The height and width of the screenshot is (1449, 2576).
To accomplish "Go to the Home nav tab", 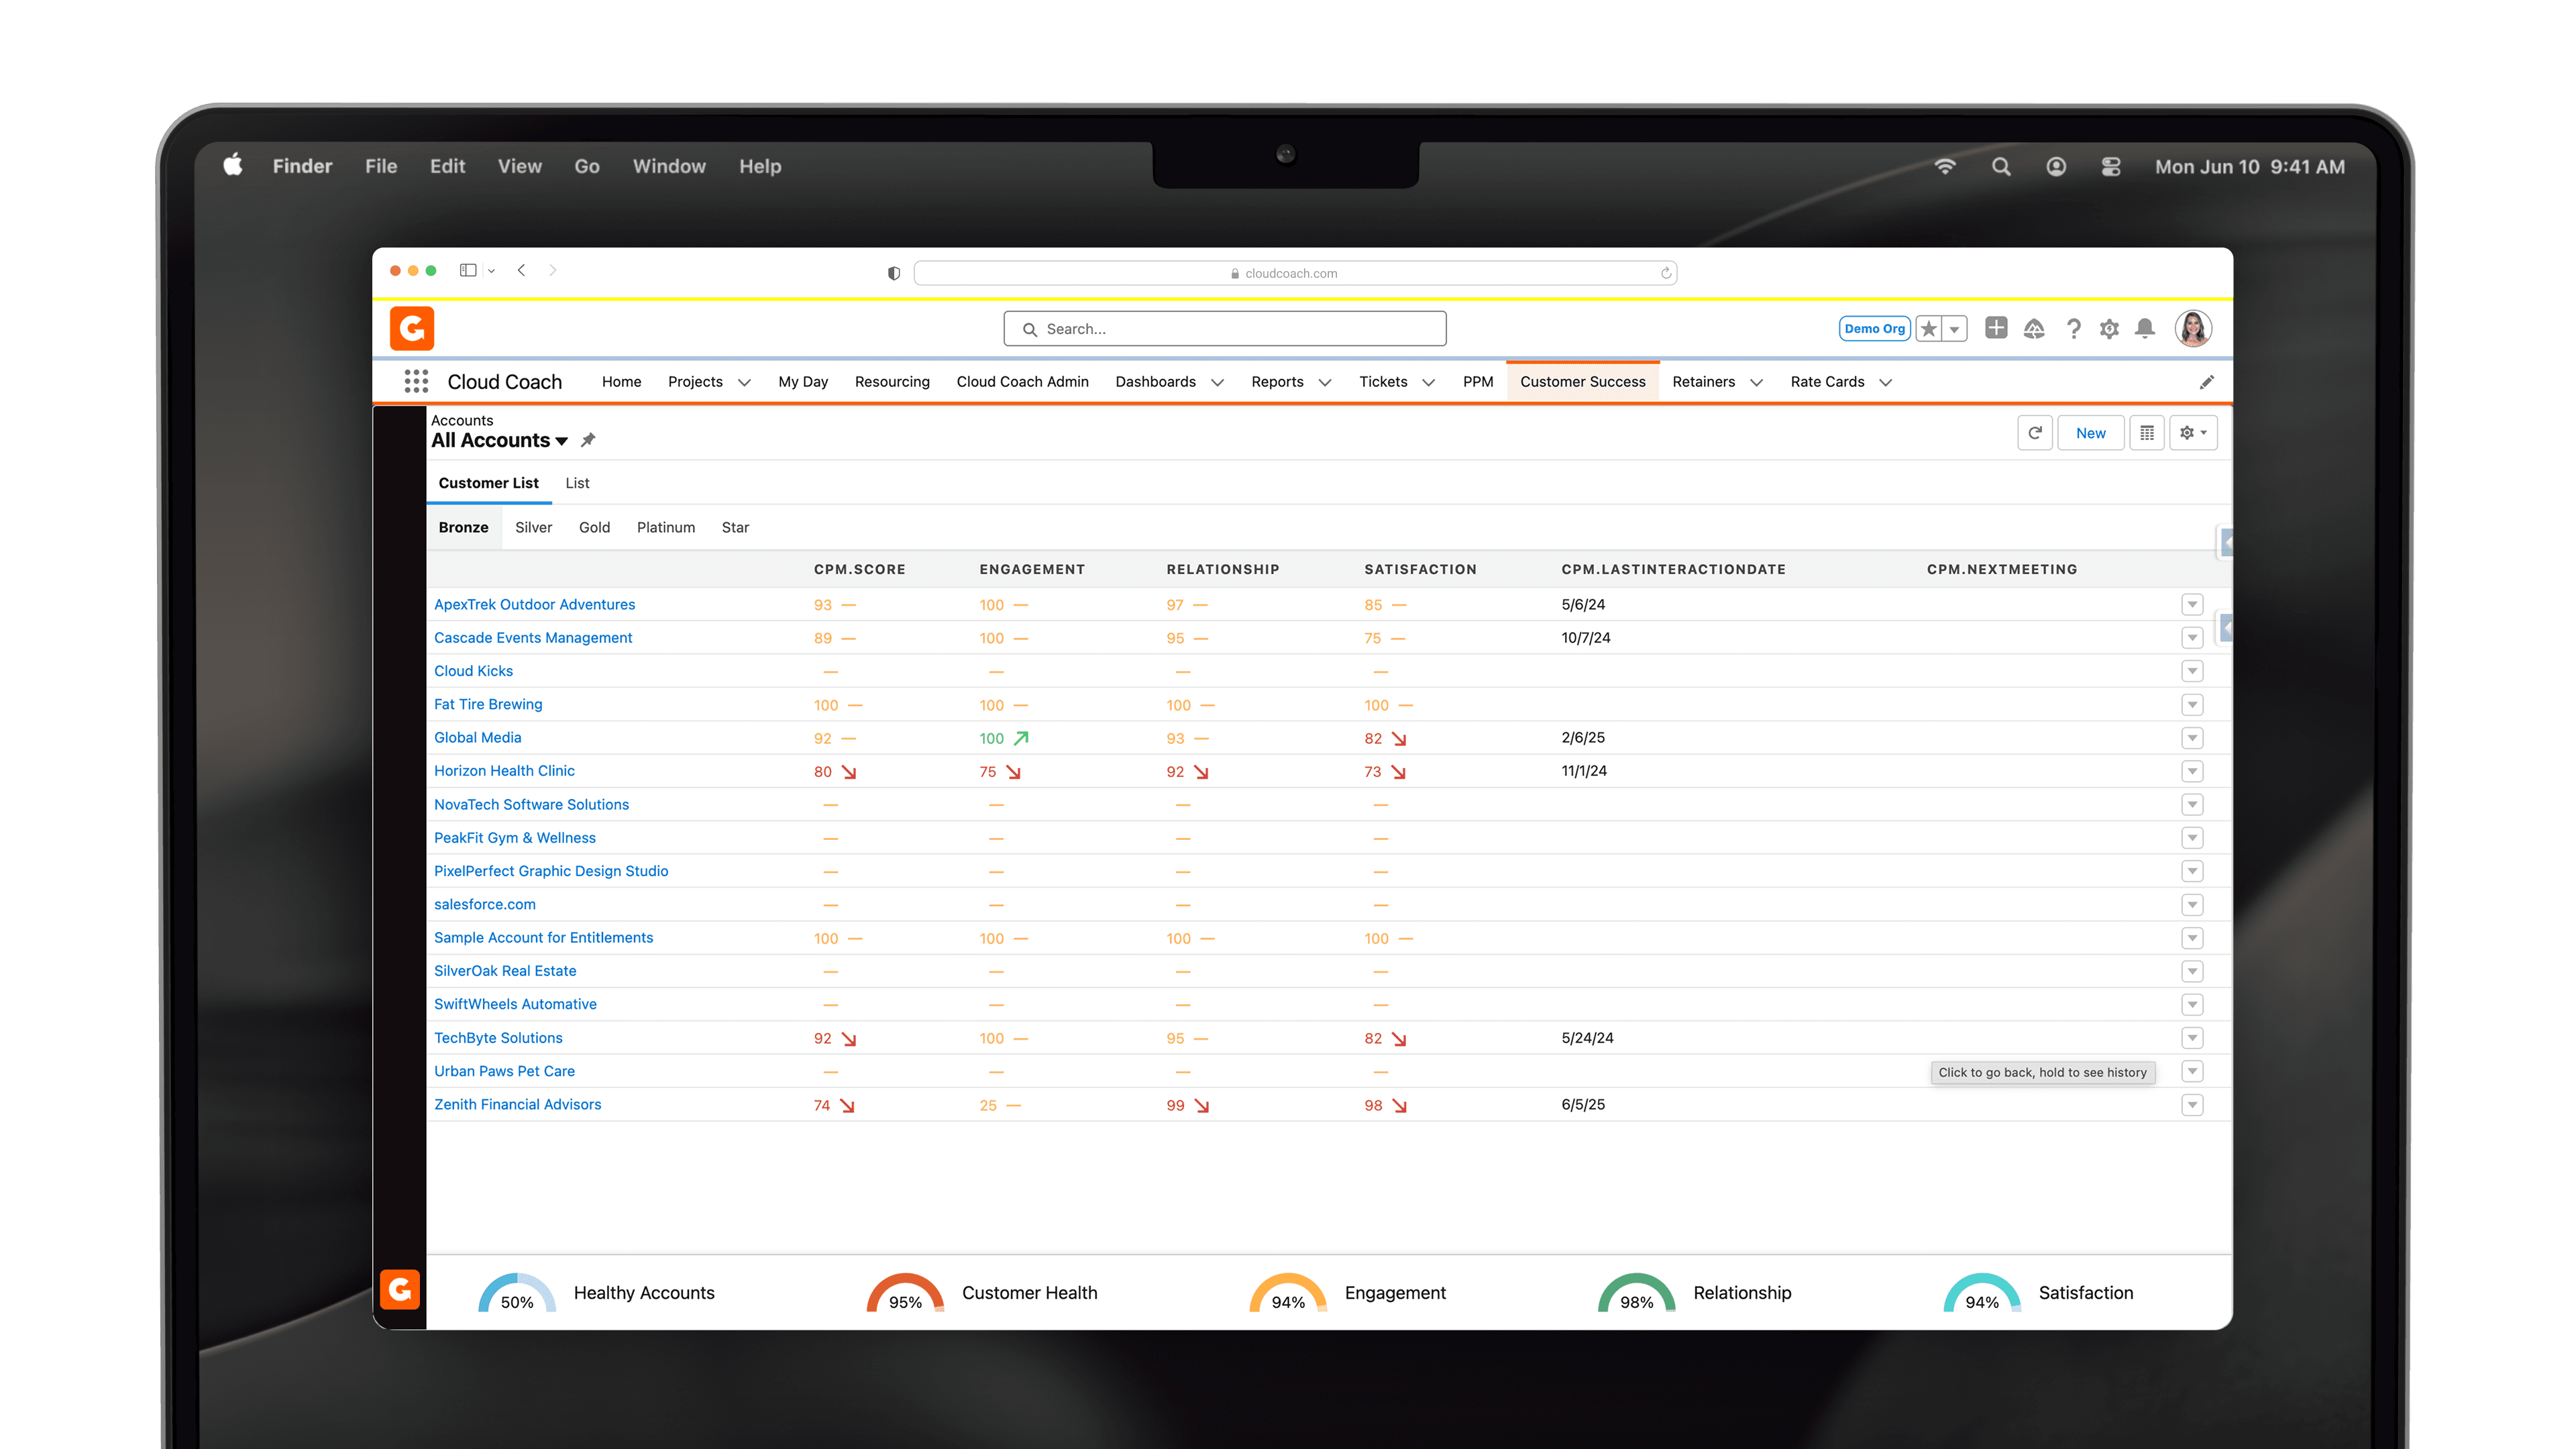I will pos(621,382).
